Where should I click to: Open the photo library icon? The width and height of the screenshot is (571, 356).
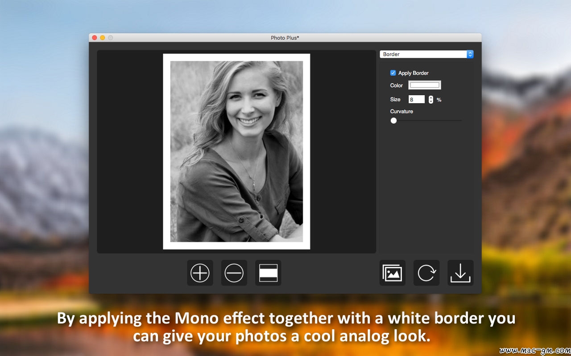pos(392,273)
